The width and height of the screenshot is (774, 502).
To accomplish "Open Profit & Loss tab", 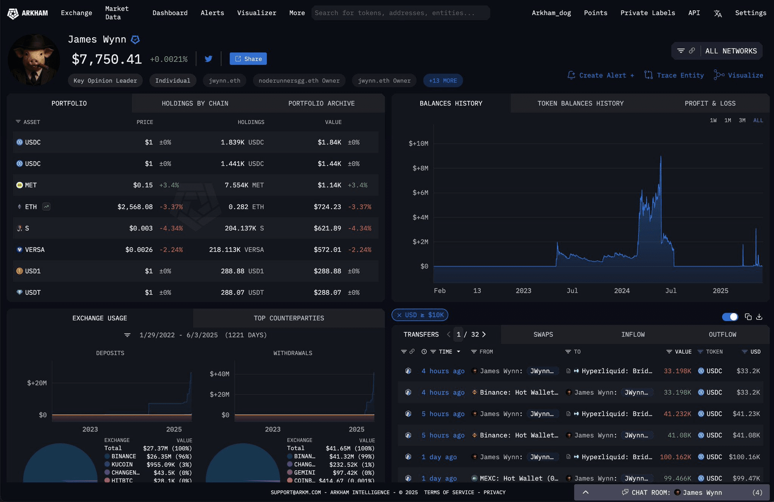I will (710, 103).
